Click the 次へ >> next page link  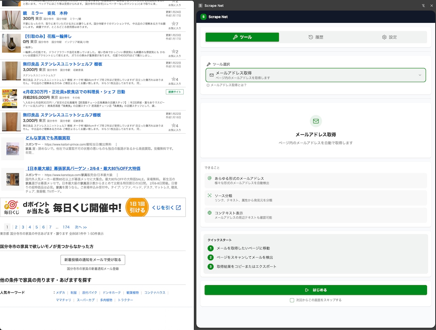[81, 227]
